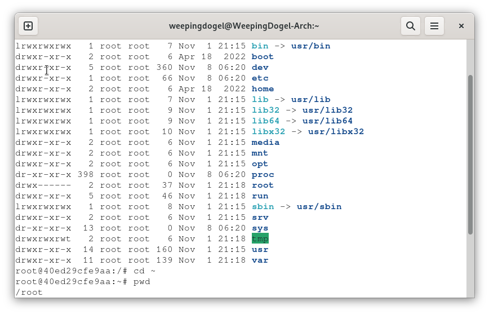Image resolution: width=489 pixels, height=314 pixels.
Task: Click the libx32 symlink name
Action: [x=268, y=132]
